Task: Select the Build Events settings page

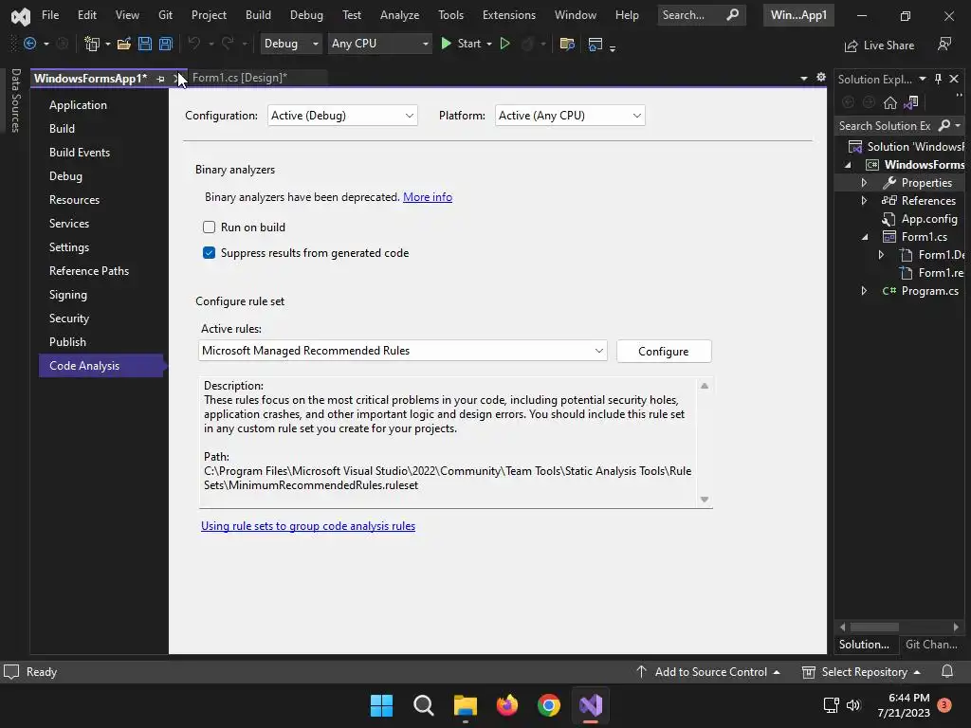Action: coord(80,153)
